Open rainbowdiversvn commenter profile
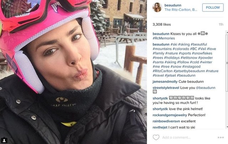This screenshot has height=144, width=228. point(166,121)
